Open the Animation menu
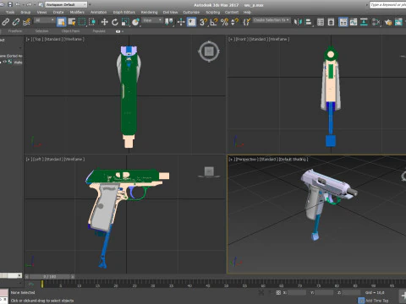This screenshot has width=406, height=304. tap(99, 13)
